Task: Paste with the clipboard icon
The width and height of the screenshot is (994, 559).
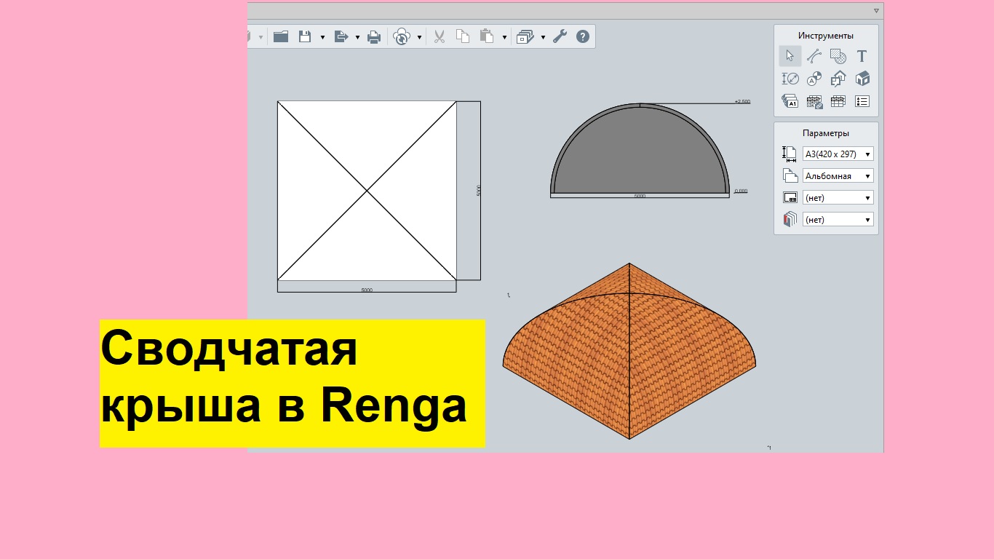Action: pyautogui.click(x=487, y=36)
